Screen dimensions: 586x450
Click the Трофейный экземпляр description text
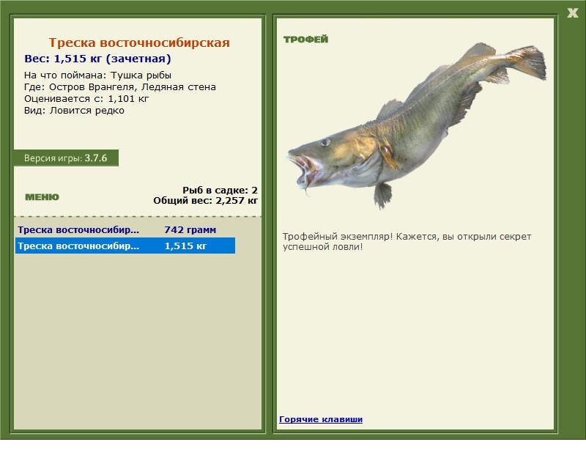[407, 242]
